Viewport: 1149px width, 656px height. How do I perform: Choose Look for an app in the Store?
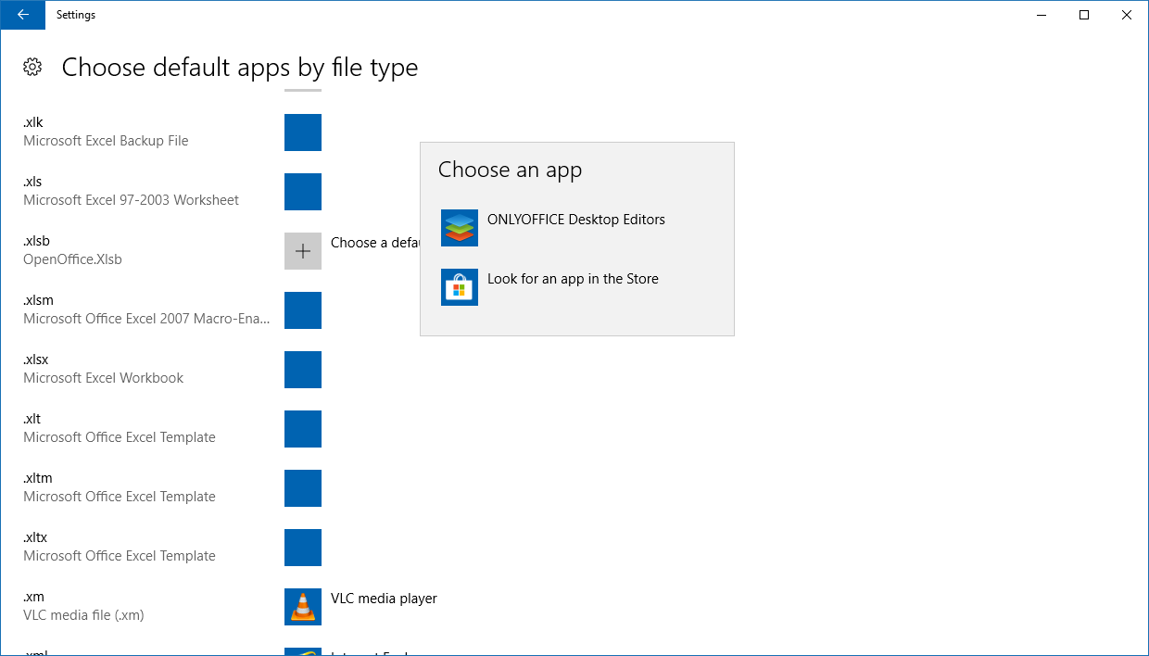click(573, 279)
